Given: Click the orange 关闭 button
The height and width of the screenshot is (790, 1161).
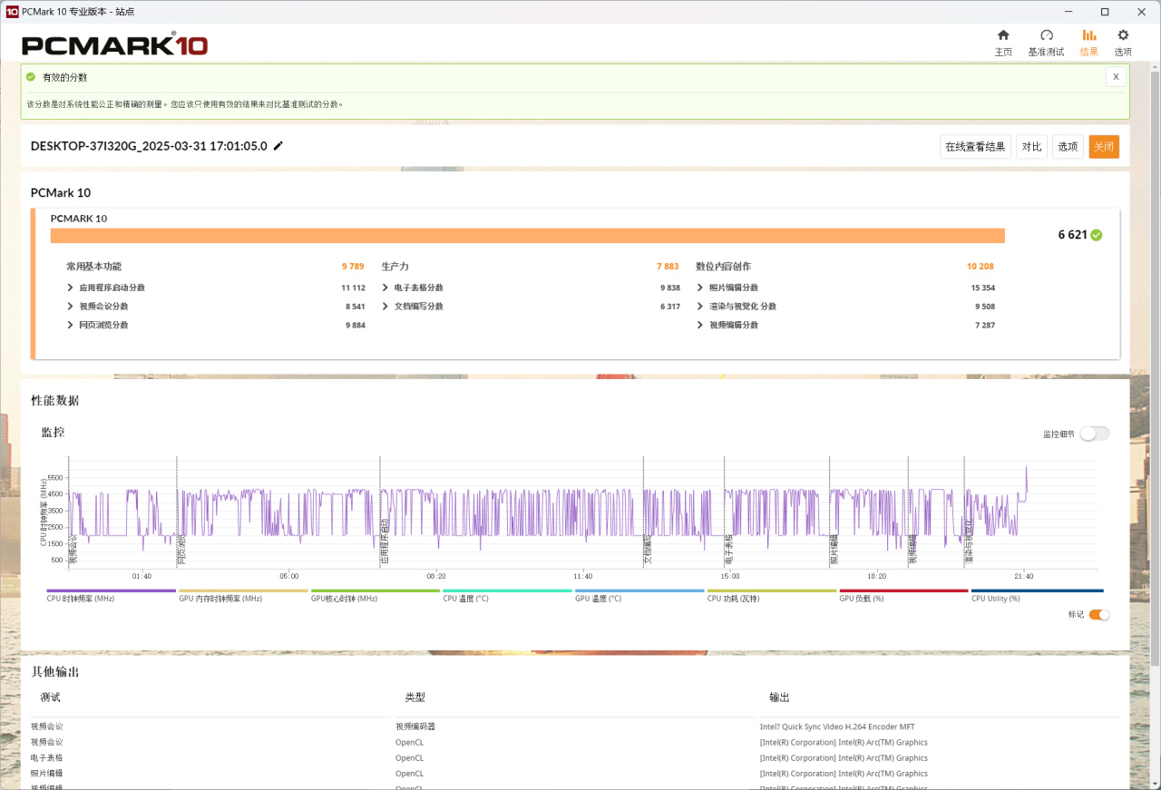Looking at the screenshot, I should pos(1104,147).
